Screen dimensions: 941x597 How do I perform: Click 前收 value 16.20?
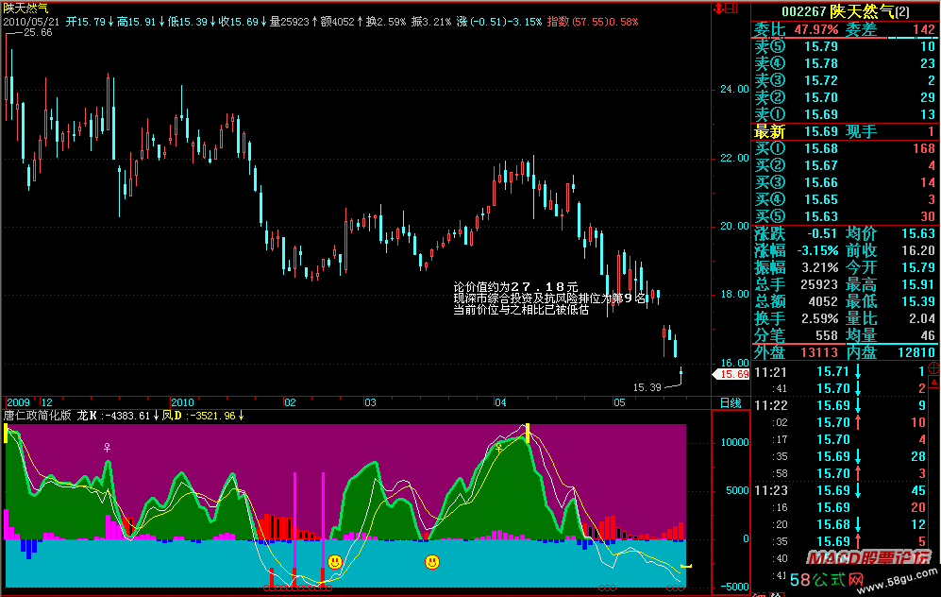pos(918,250)
